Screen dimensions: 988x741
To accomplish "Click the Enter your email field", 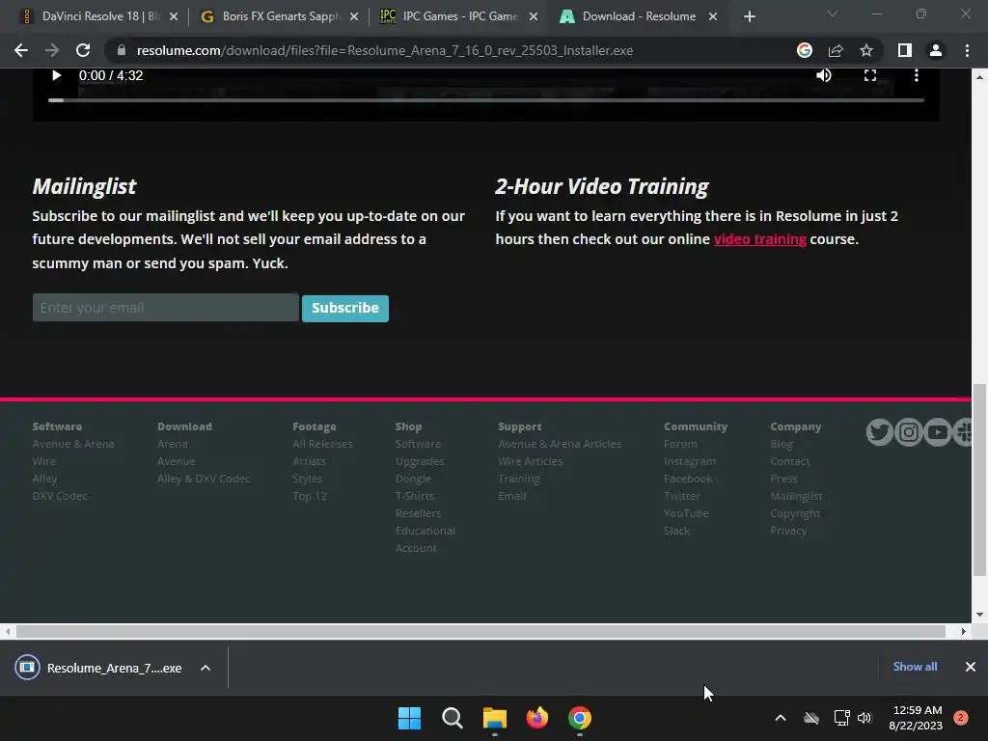I will (x=166, y=308).
